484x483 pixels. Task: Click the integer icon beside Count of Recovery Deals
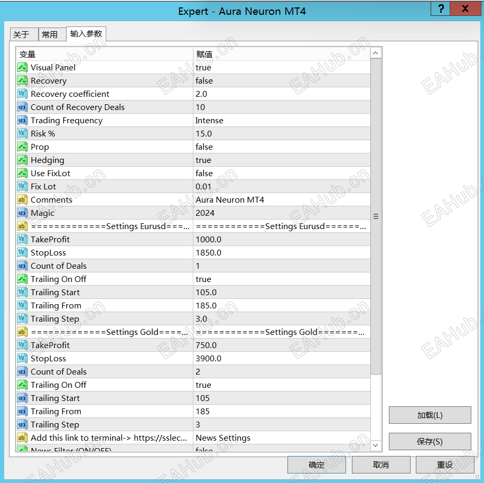click(x=22, y=107)
